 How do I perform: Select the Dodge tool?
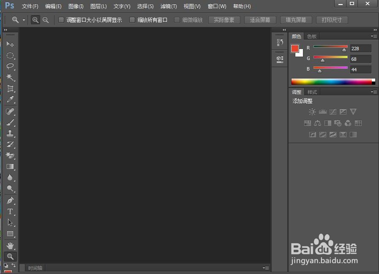10,188
